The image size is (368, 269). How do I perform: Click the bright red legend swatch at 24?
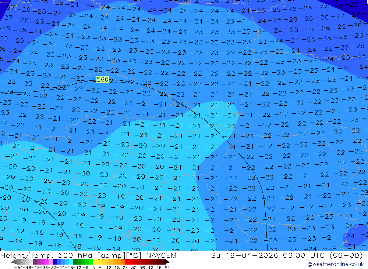127,262
